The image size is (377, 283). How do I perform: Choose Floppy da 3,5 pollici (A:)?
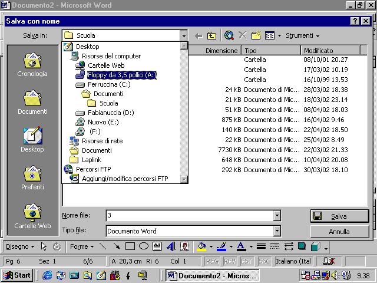pyautogui.click(x=122, y=75)
